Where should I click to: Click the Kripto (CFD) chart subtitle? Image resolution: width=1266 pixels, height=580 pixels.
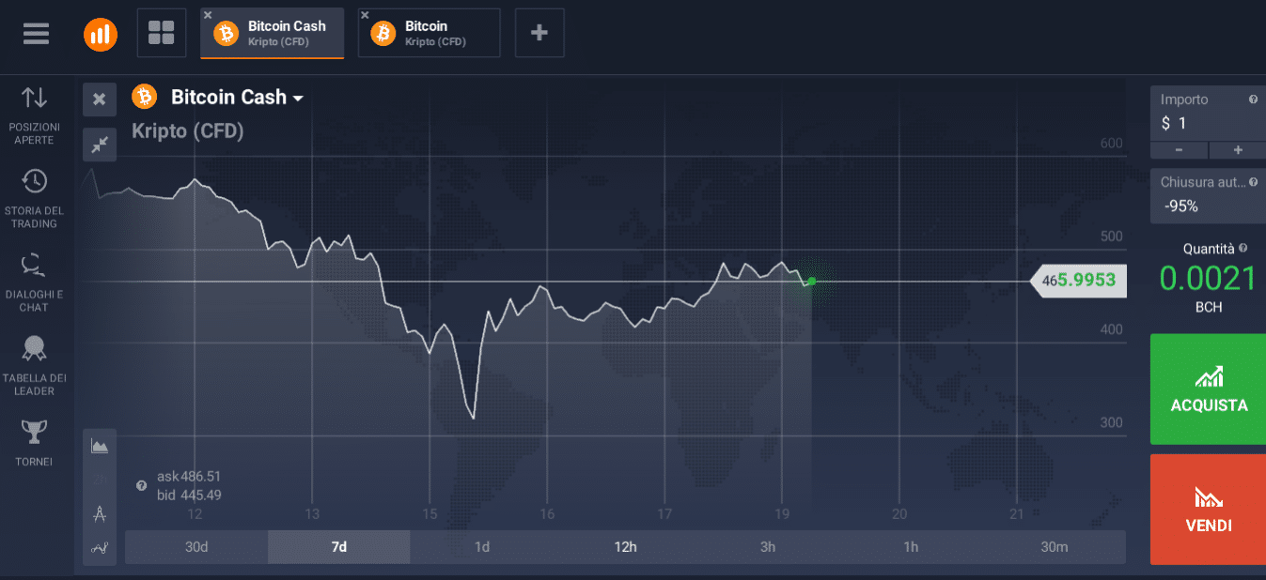point(188,131)
